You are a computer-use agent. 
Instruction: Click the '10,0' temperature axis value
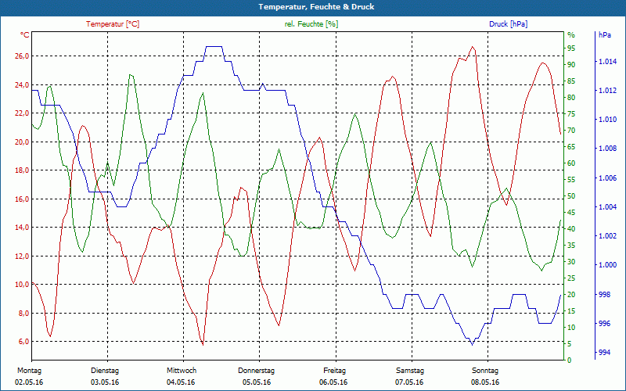(x=22, y=285)
